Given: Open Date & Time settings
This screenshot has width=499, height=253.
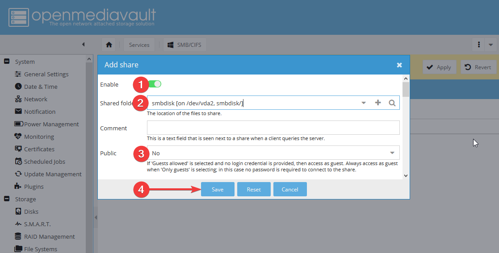Looking at the screenshot, I should click(41, 87).
